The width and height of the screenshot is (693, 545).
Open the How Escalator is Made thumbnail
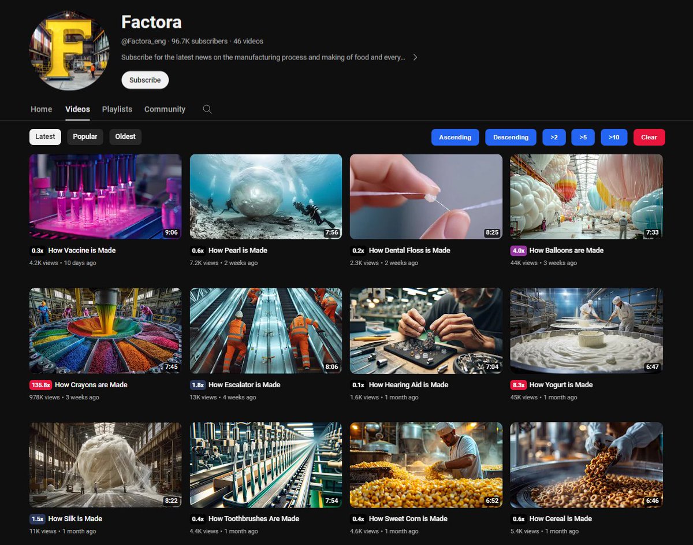click(266, 331)
